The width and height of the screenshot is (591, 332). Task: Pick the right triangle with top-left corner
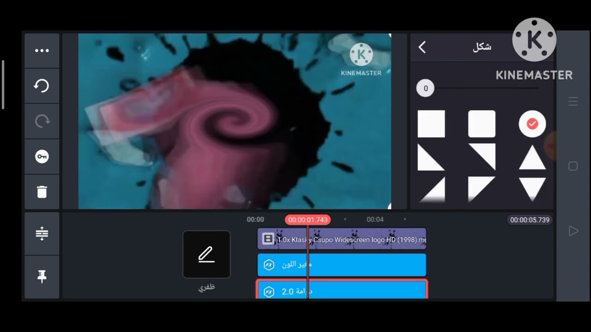click(x=482, y=190)
